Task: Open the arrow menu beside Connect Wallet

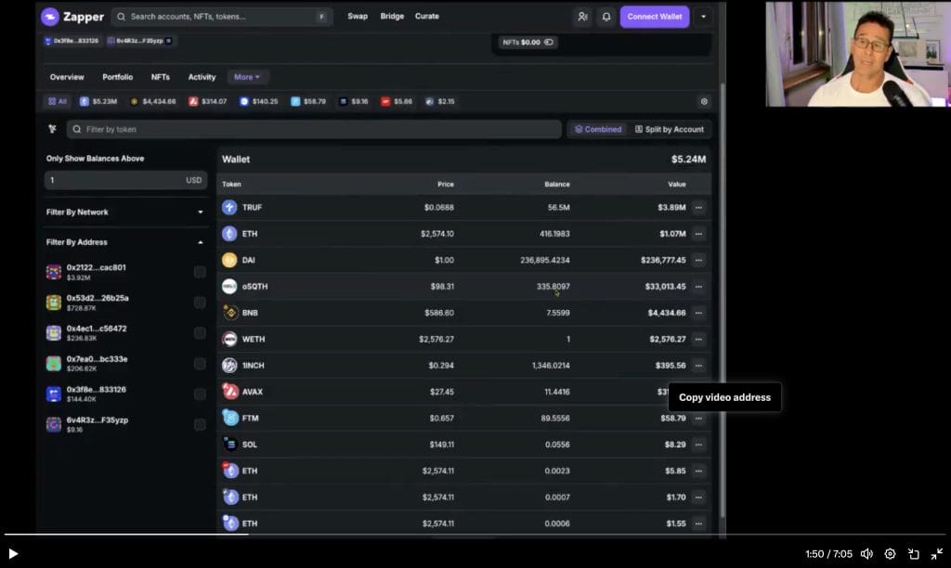Action: [704, 17]
